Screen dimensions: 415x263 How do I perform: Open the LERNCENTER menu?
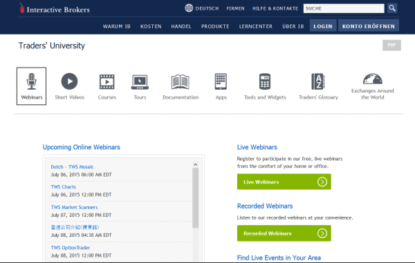coord(256,26)
